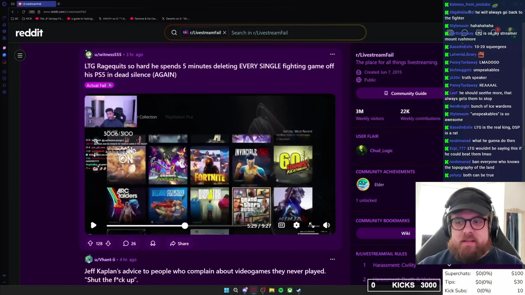Upvote the LTG Ragequits post
This screenshot has height=295, width=525.
click(90, 243)
